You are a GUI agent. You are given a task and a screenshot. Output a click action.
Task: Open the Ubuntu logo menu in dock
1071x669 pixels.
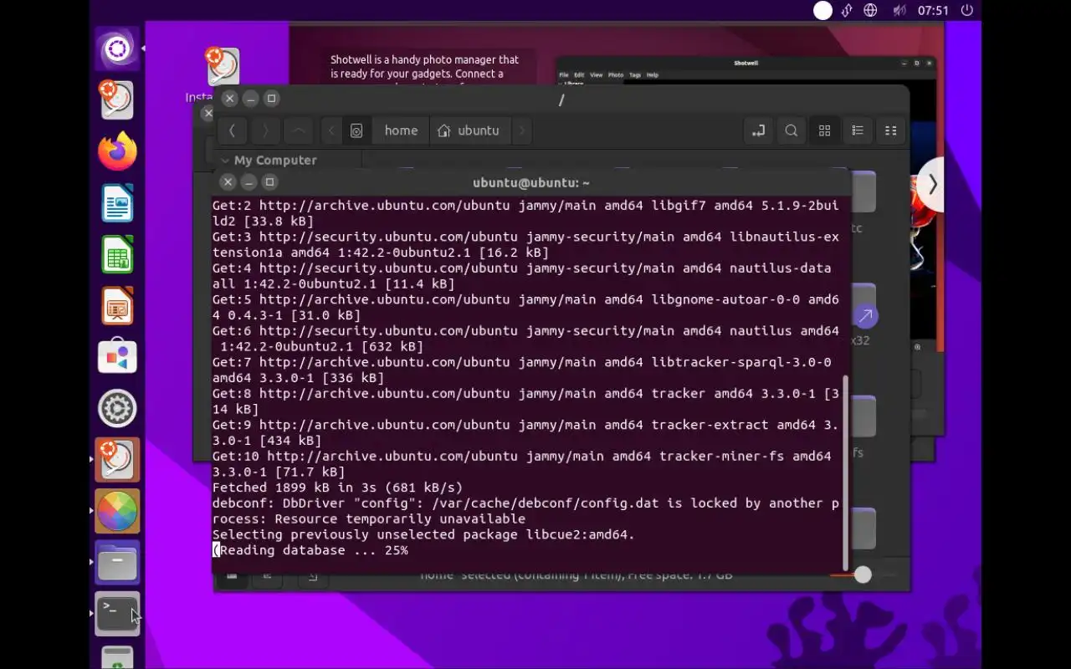click(x=117, y=49)
